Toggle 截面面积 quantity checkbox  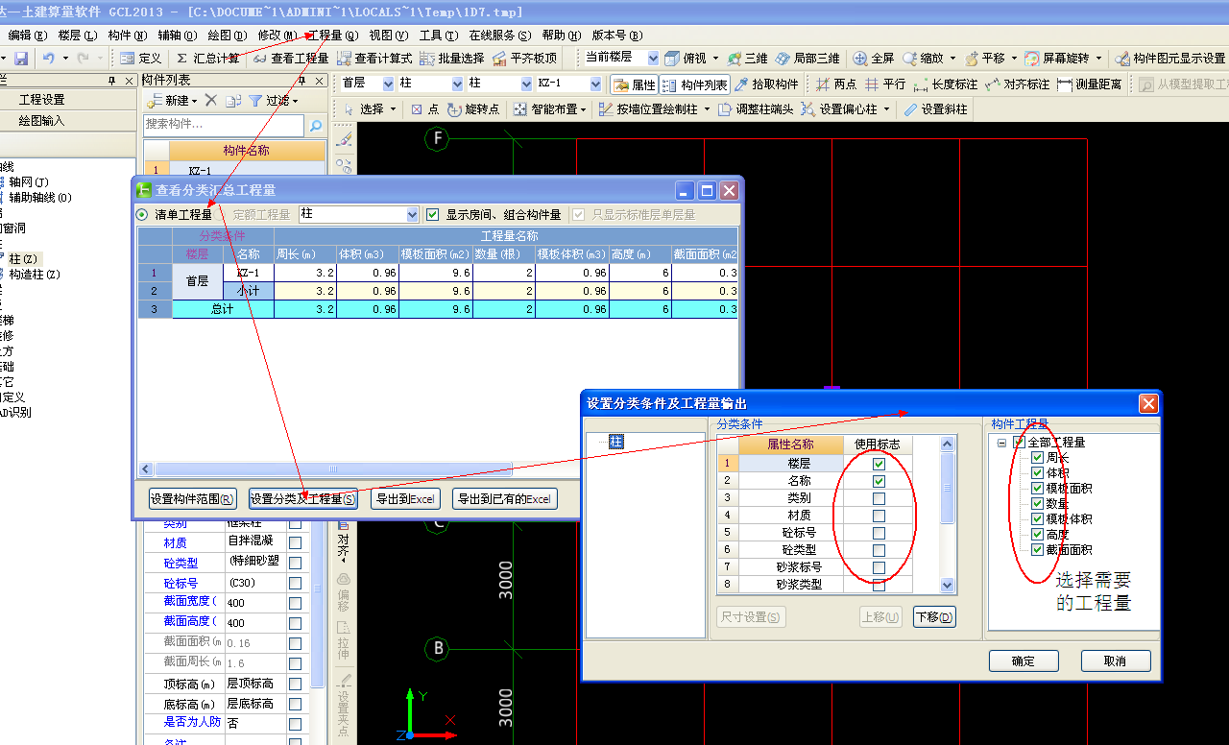pos(1037,550)
